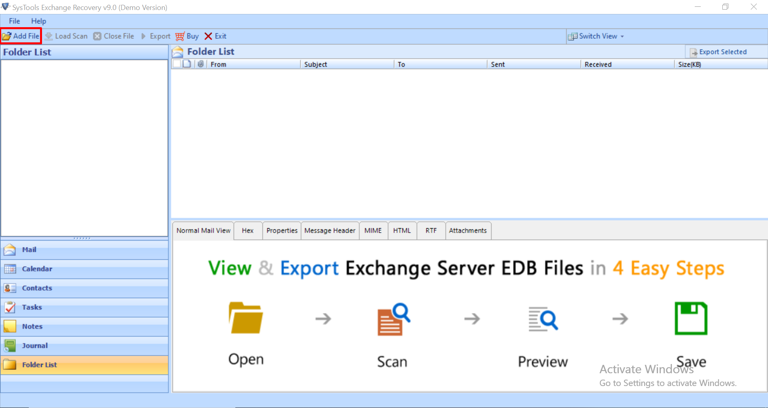768x408 pixels.
Task: Switch to the HTML tab
Action: [402, 231]
